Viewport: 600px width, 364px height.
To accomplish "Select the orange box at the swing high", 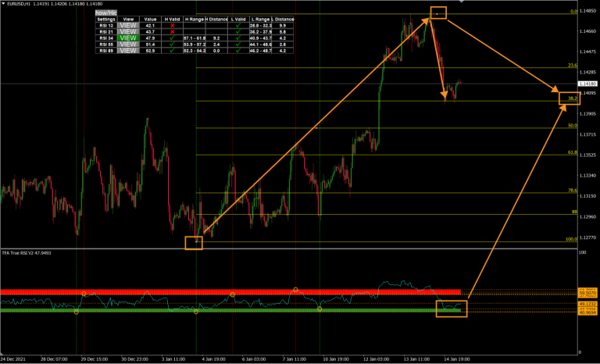I will (x=439, y=12).
